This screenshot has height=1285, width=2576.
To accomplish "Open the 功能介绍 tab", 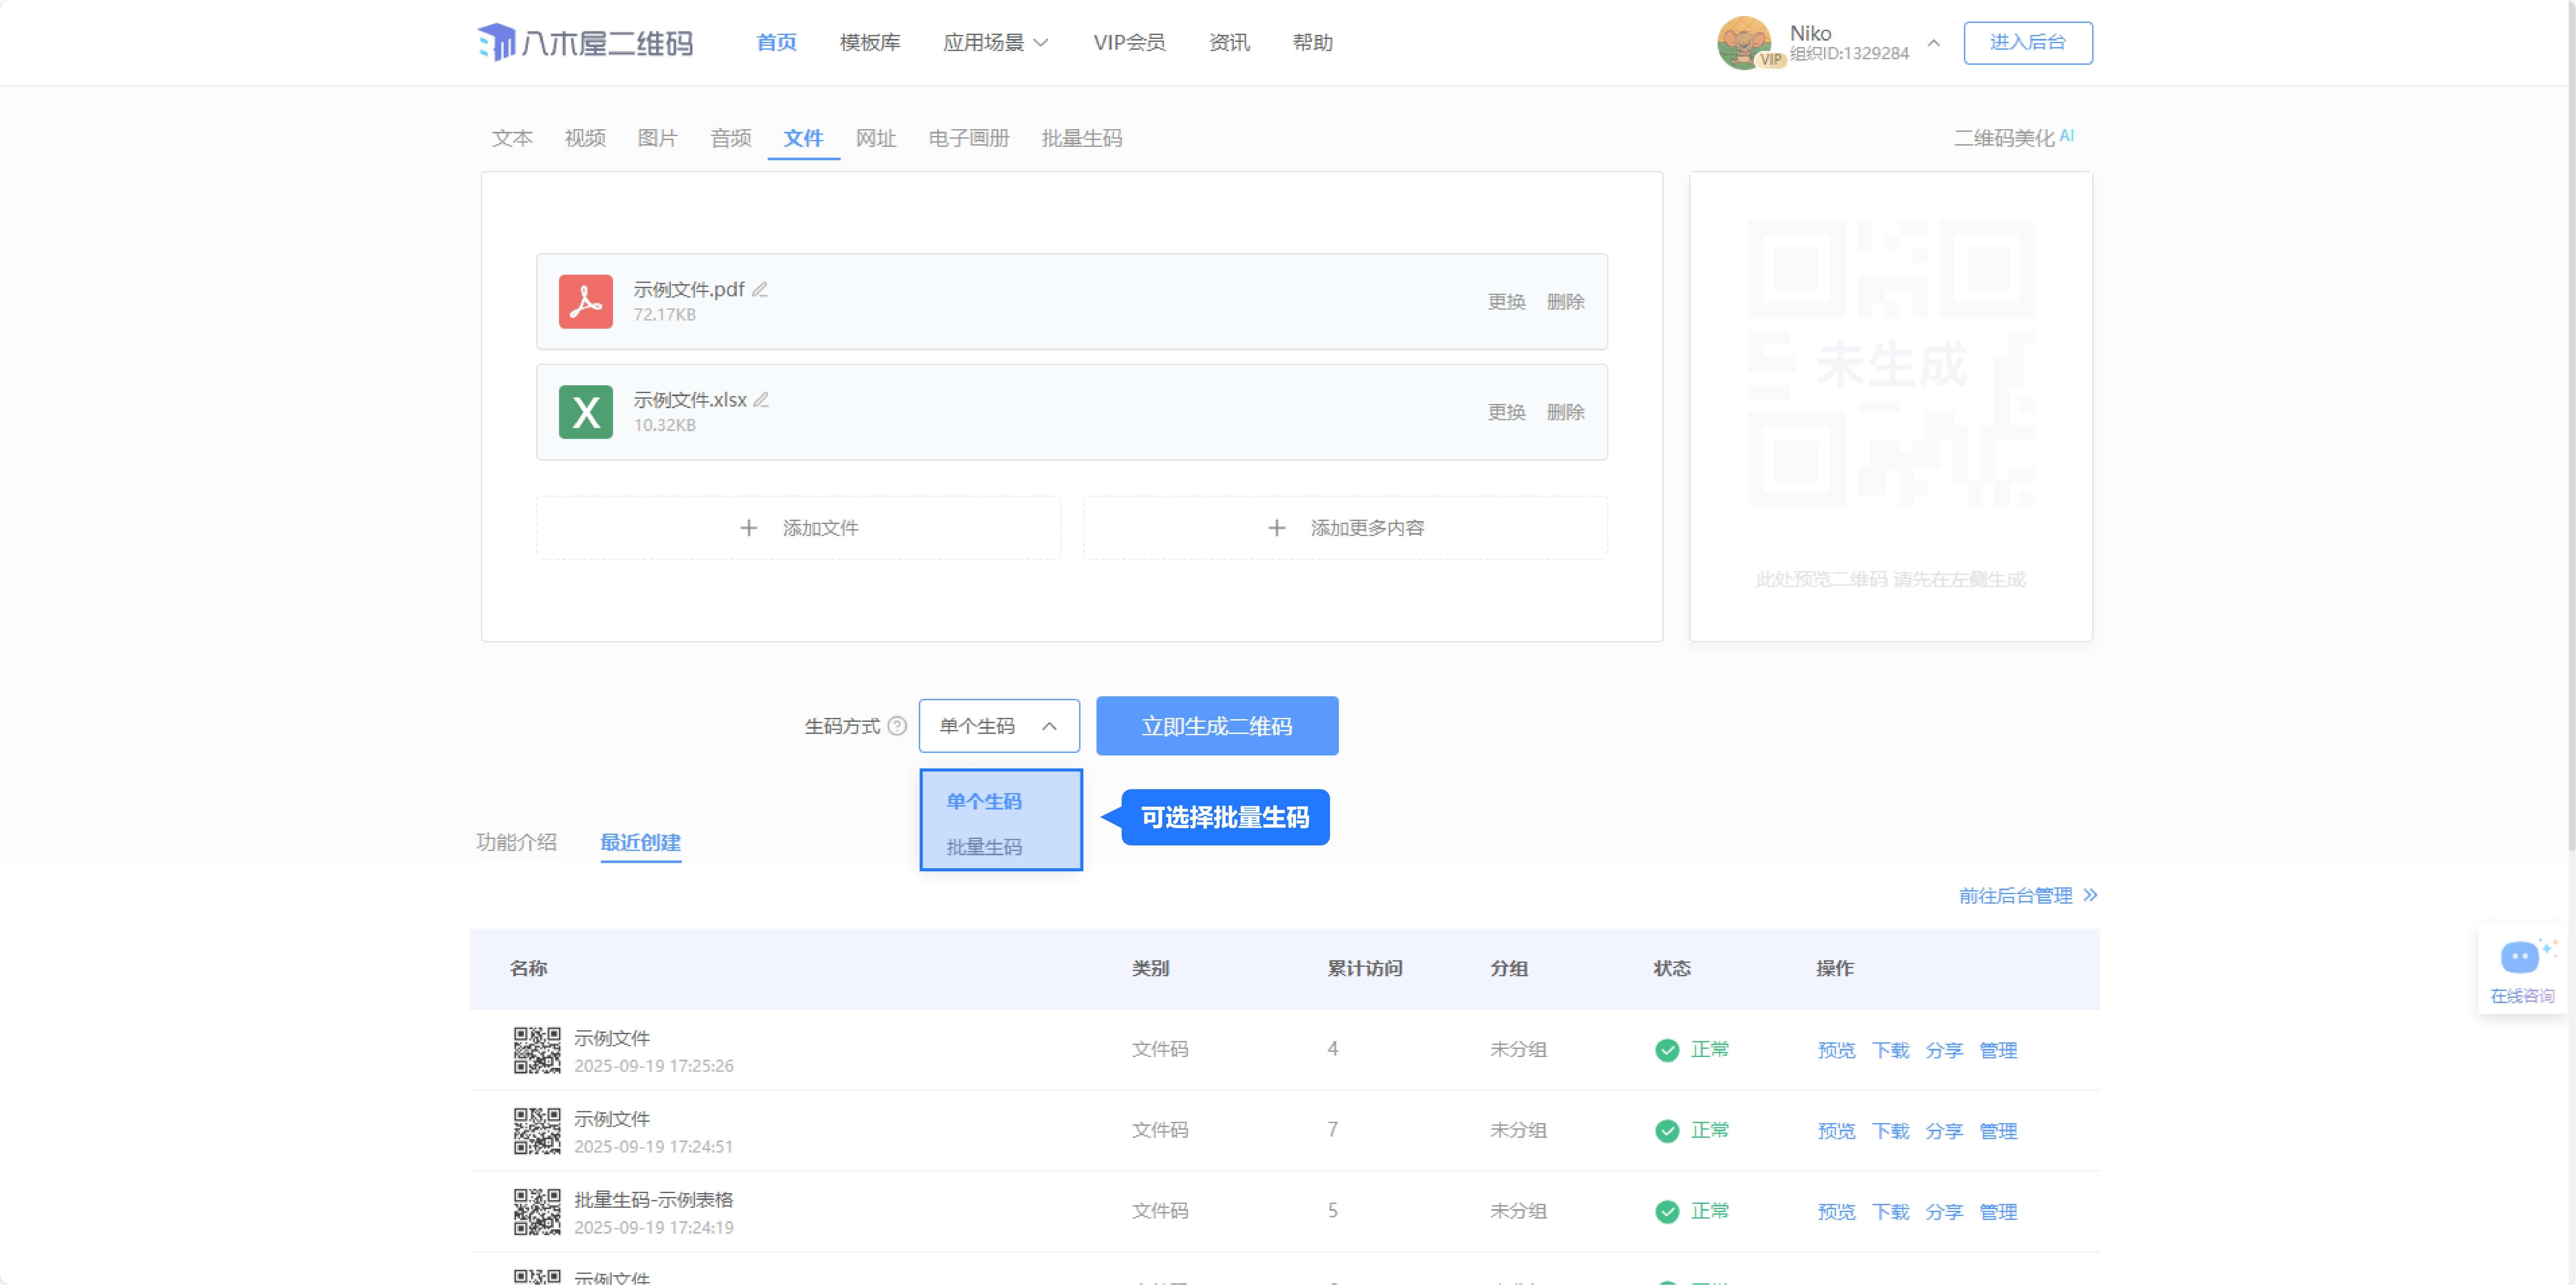I will (516, 842).
